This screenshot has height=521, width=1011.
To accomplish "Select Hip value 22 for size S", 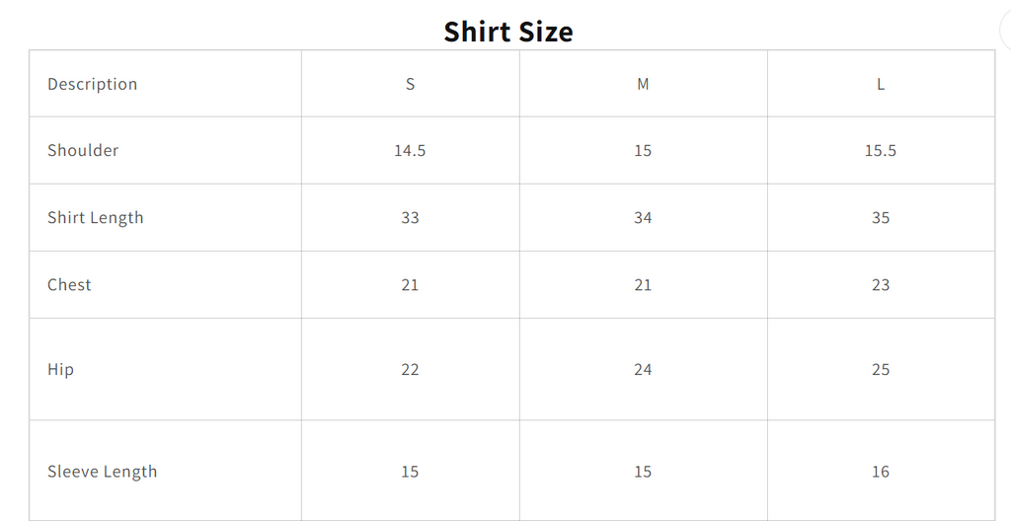I will 410,369.
